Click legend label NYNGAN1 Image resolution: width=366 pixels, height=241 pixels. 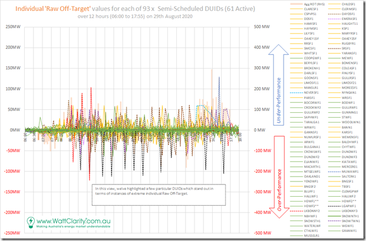click(x=349, y=93)
